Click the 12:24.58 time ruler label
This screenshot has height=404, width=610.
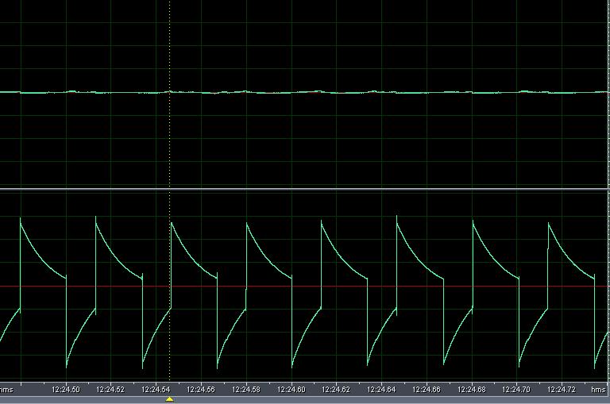pos(246,389)
